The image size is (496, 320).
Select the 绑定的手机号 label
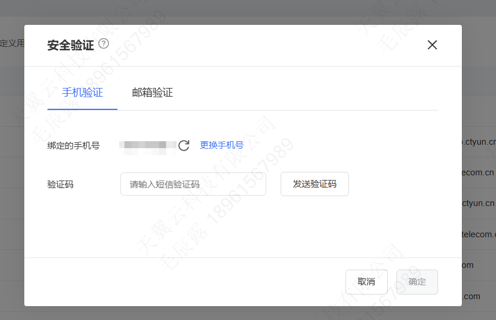(x=74, y=145)
